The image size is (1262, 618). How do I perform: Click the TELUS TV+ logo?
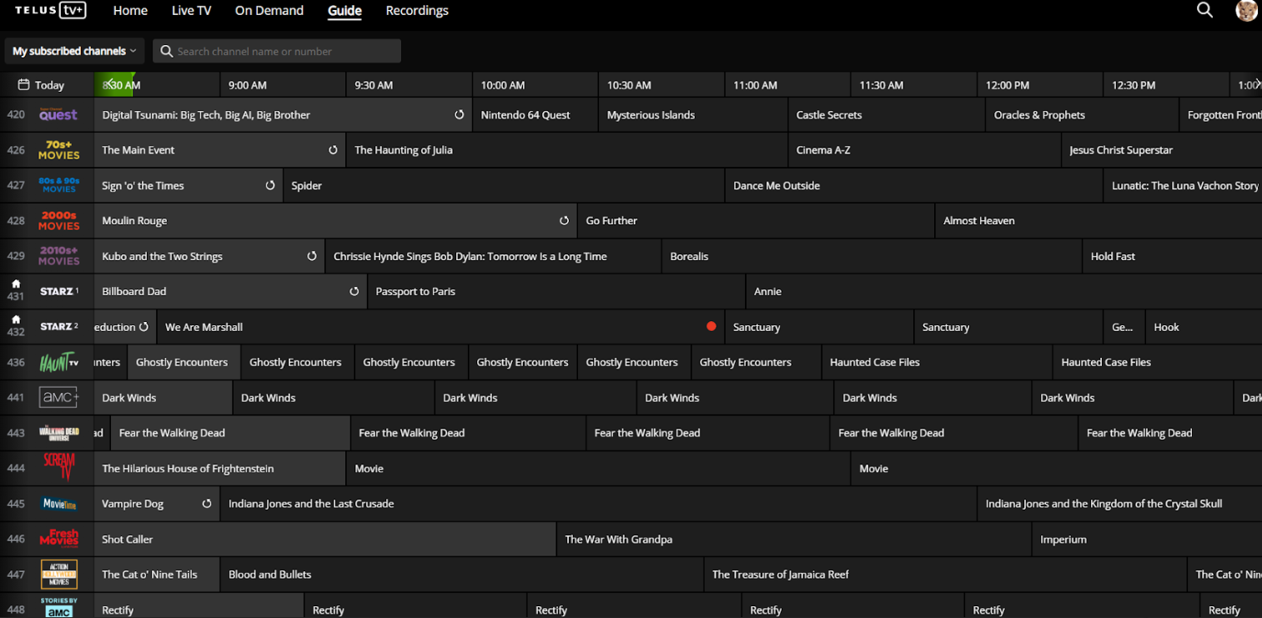pyautogui.click(x=50, y=10)
